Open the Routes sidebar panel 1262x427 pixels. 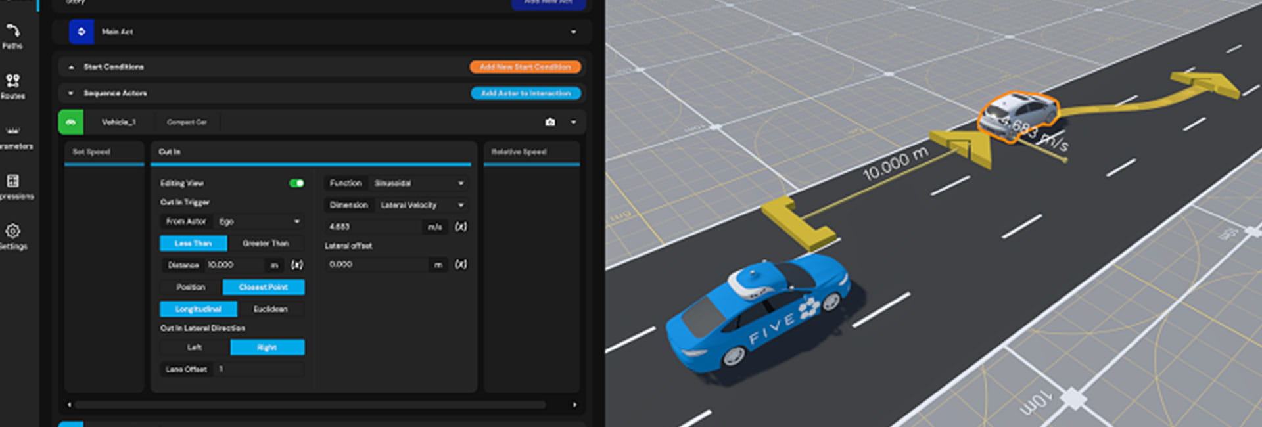[12, 86]
